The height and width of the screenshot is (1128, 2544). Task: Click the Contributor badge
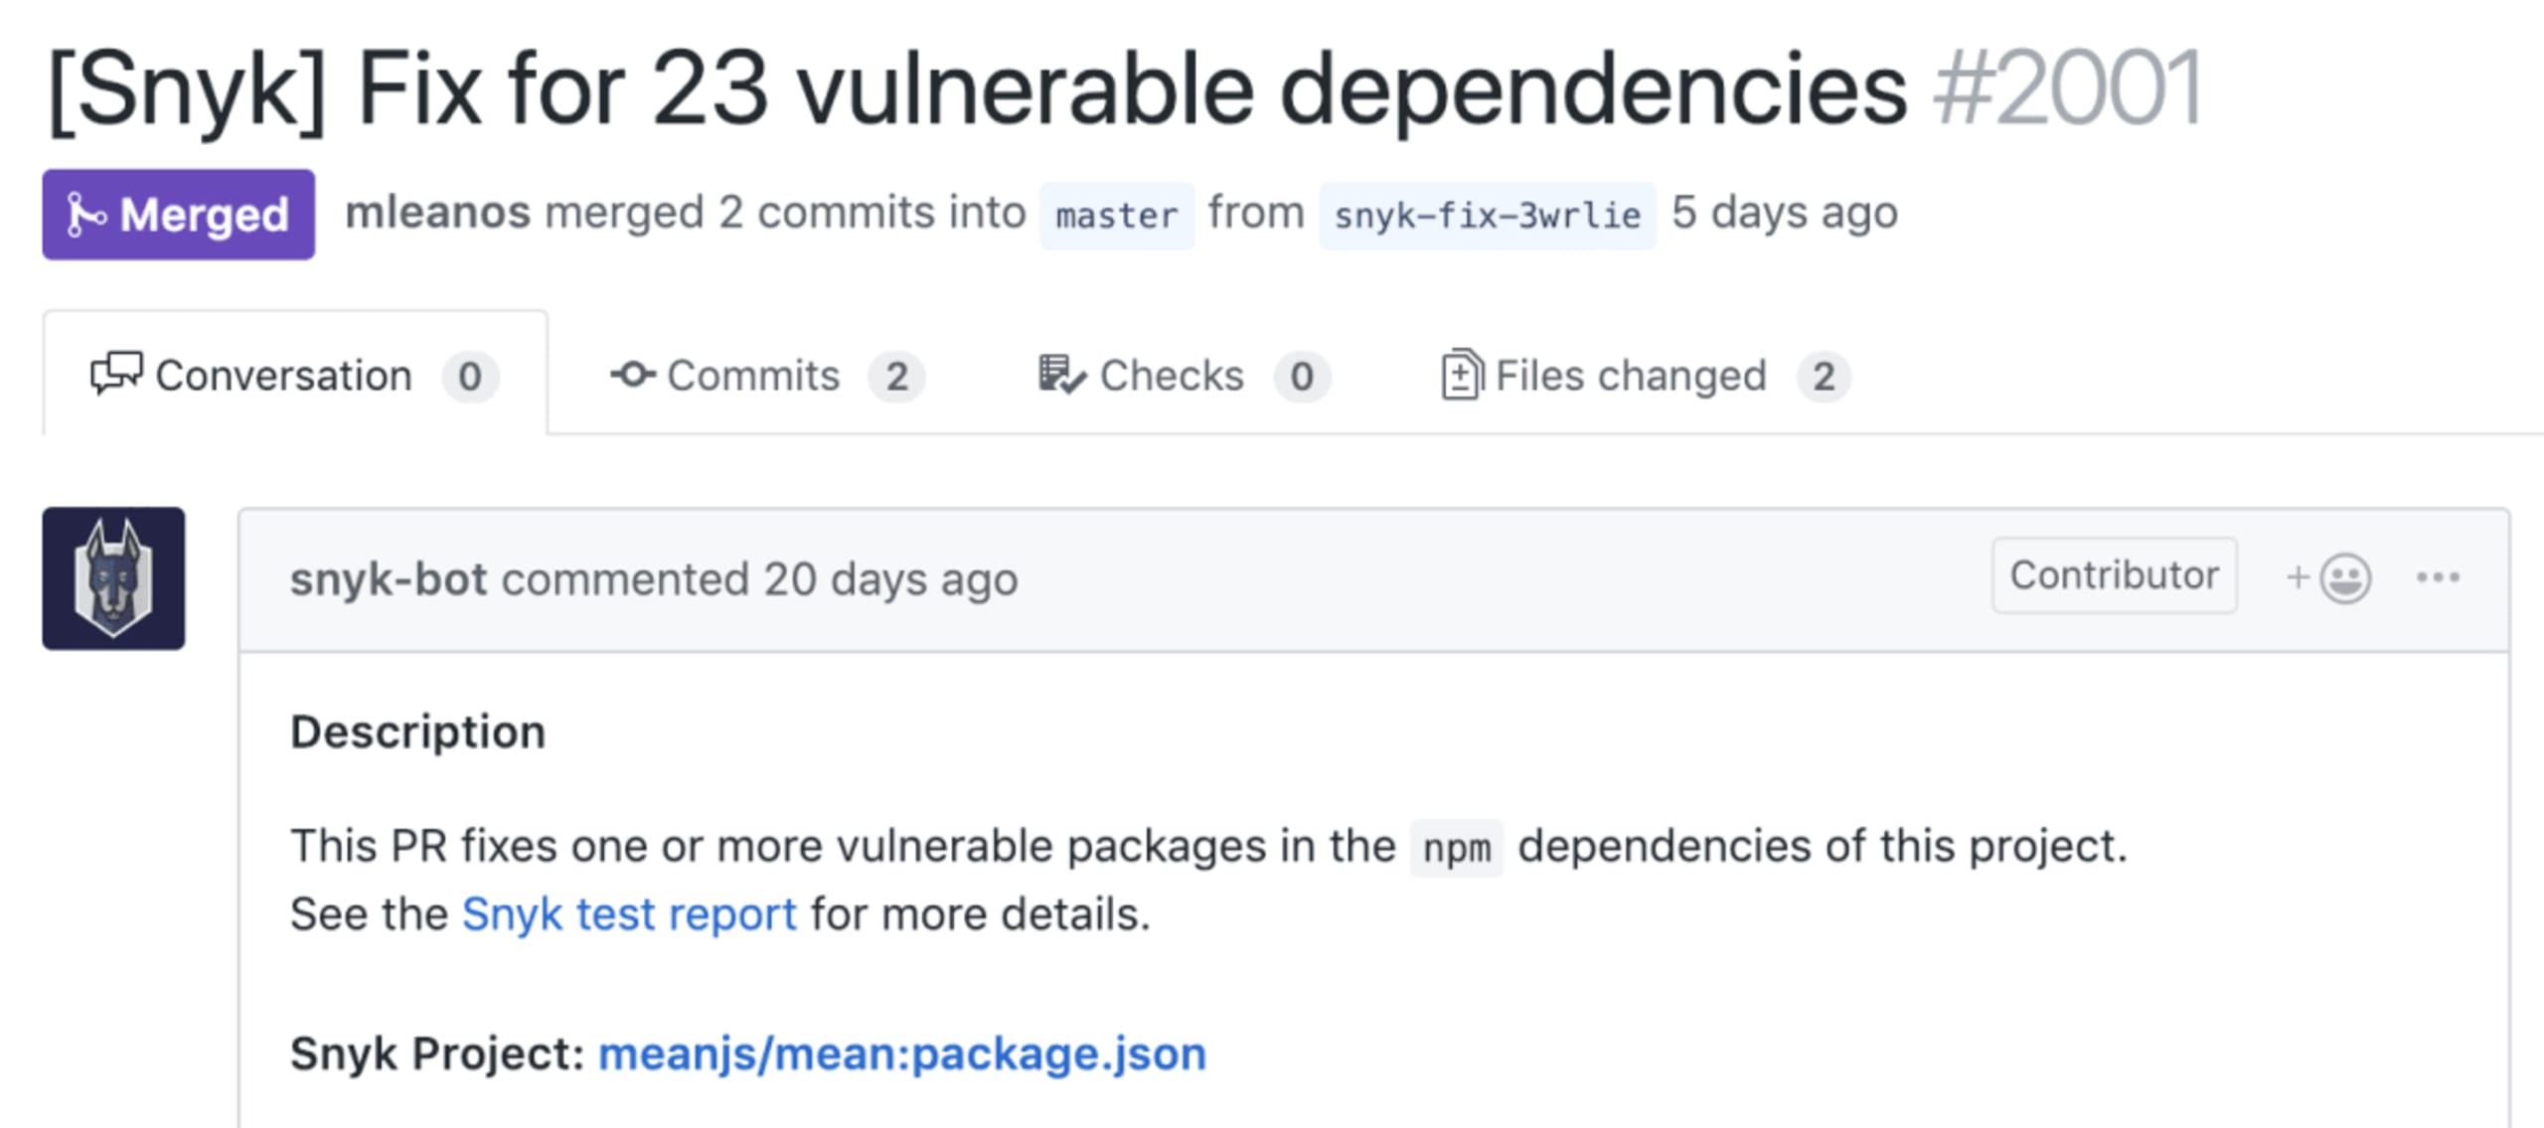coord(2114,575)
